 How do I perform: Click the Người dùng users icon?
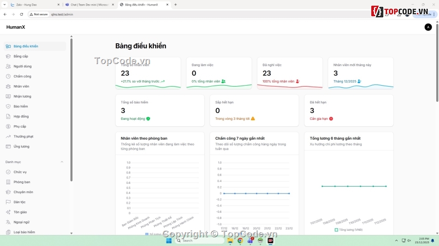pyautogui.click(x=8, y=66)
